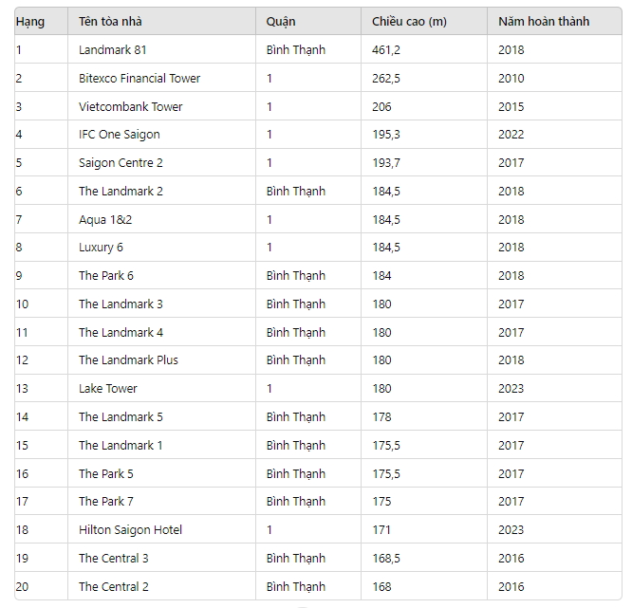Select the Aqua 1&2 building cell
Image resolution: width=632 pixels, height=608 pixels.
coord(105,219)
